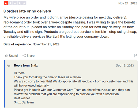Image resolution: width=140 pixels, height=110 pixels.
Task: Click the blue bar on reply box
Action: 4,84
